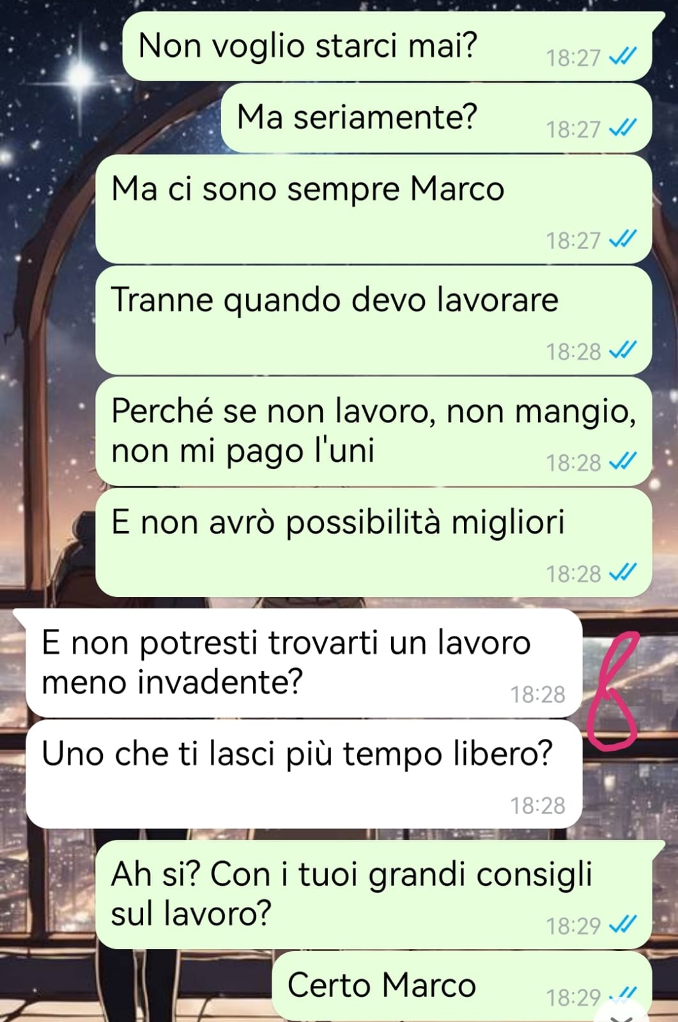Viewport: 678px width, 1022px height.
Task: Tap read ticks on "Tranne quando devo lavorare"
Action: coord(622,351)
